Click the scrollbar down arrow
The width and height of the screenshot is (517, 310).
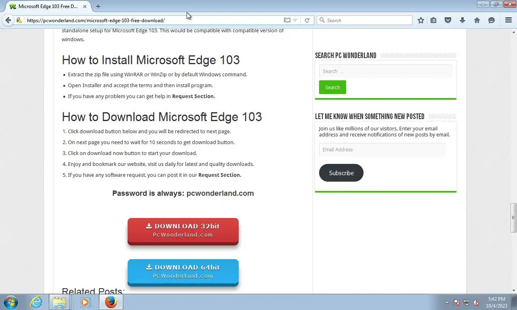point(513,290)
